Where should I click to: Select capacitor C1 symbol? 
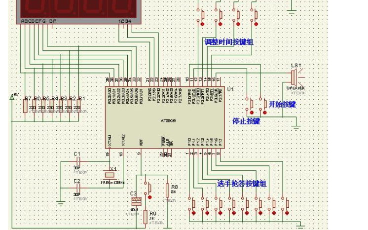click(x=78, y=161)
